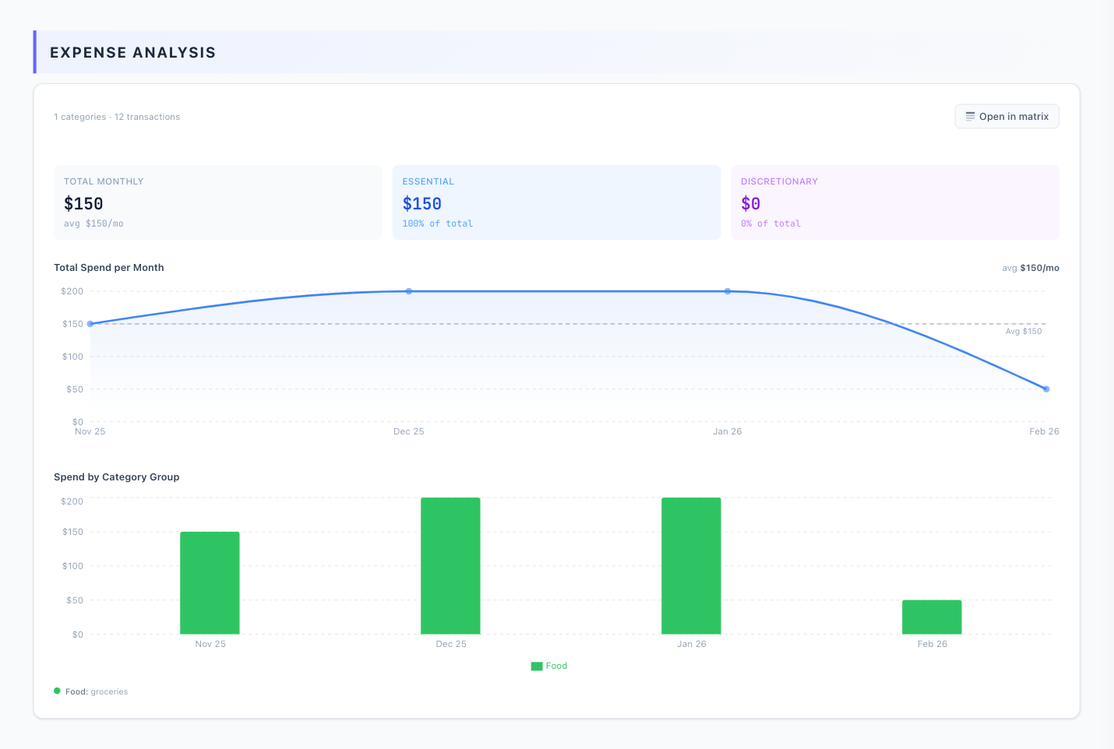Expand the Spend by Category Group section

[116, 476]
